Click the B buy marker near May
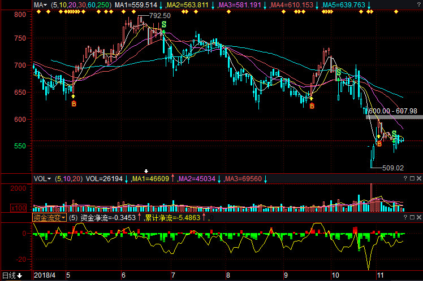Screen dimensions: 423x281 (73, 103)
